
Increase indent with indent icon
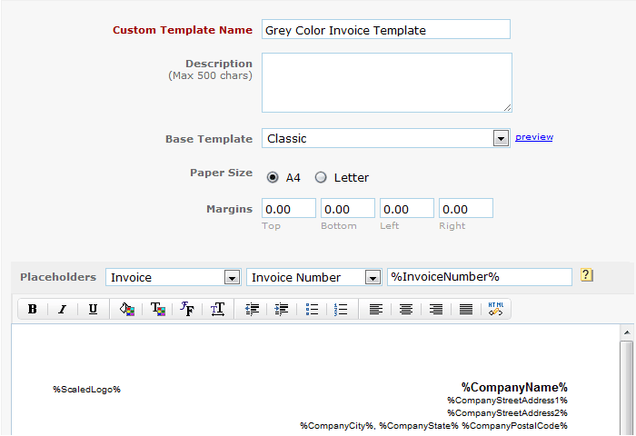(x=281, y=310)
